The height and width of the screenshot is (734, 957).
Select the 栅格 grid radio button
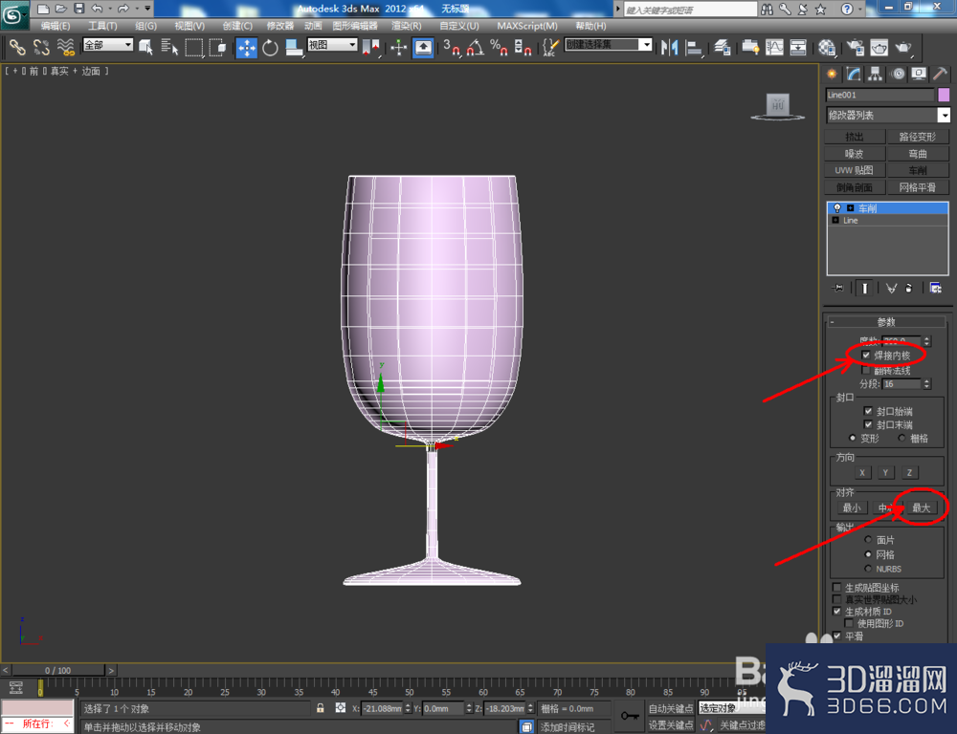pyautogui.click(x=901, y=438)
